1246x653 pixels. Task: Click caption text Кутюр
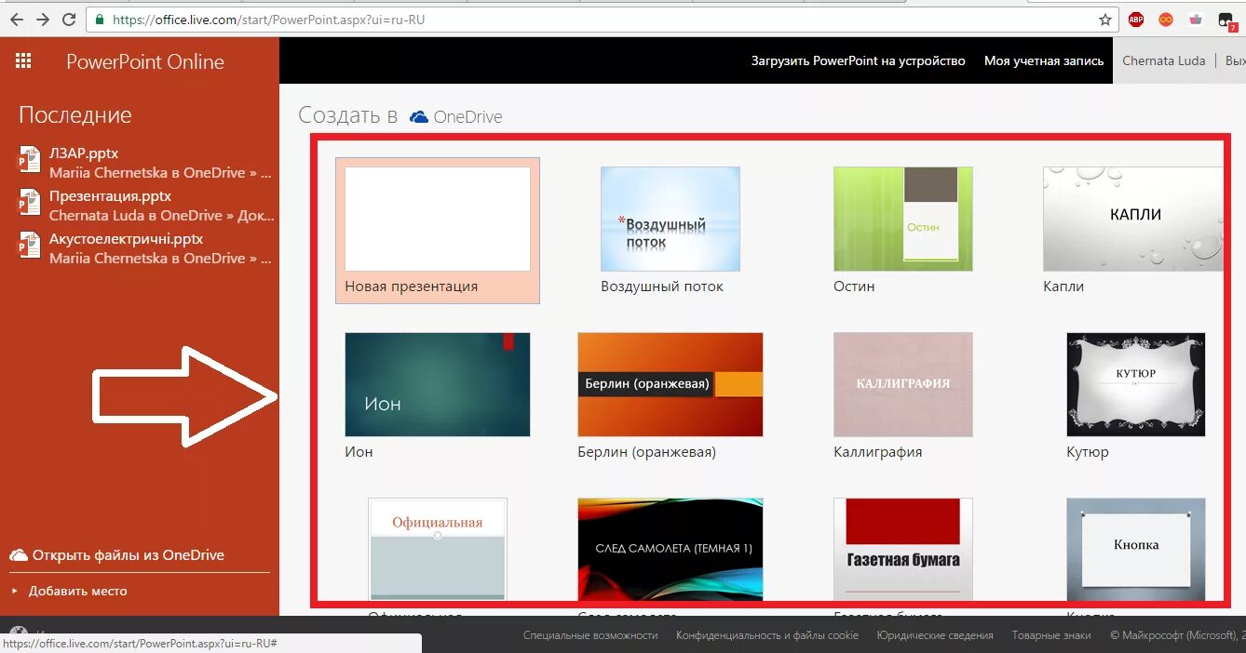(x=1088, y=452)
